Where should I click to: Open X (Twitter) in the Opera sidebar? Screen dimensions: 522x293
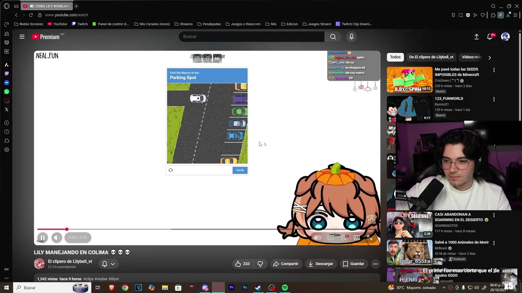coord(7,109)
